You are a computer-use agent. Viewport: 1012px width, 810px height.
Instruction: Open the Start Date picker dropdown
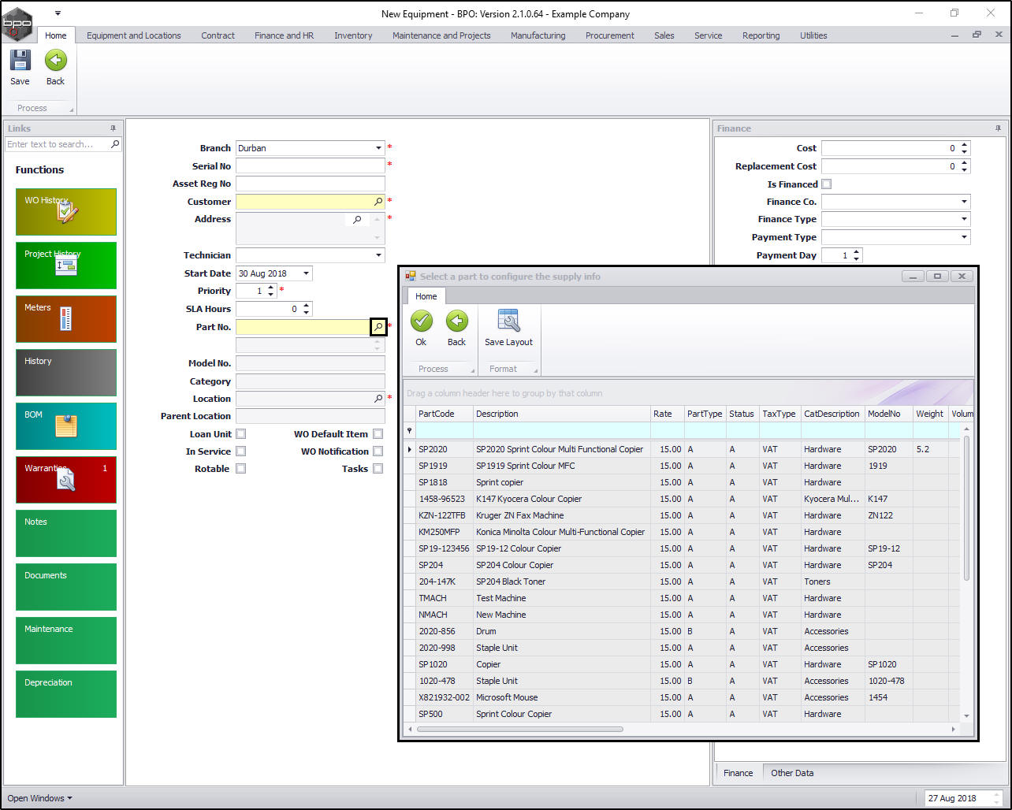pyautogui.click(x=306, y=273)
